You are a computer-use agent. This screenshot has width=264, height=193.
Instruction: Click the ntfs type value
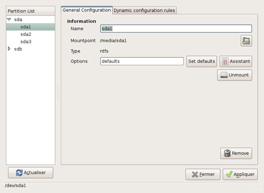(104, 51)
